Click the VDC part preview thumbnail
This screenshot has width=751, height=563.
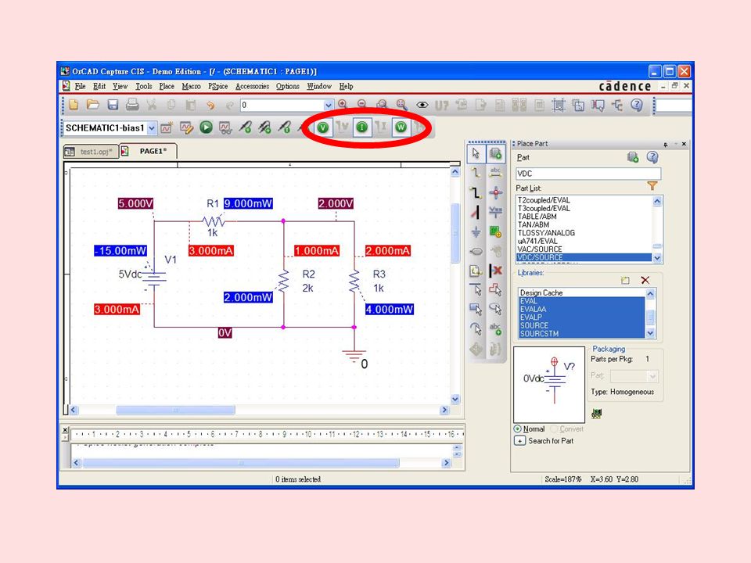click(549, 385)
